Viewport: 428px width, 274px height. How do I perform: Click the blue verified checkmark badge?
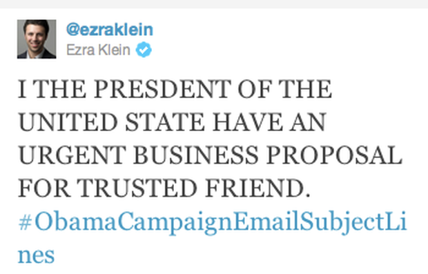tap(144, 50)
